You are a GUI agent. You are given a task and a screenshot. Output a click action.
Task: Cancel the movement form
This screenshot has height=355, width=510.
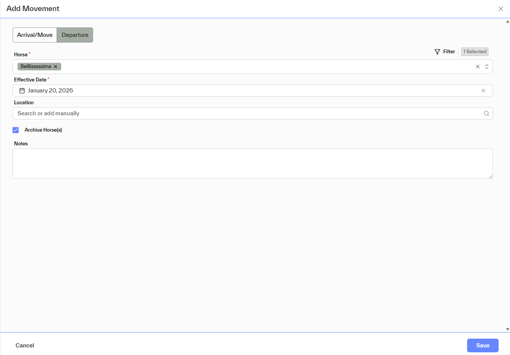[x=25, y=345]
